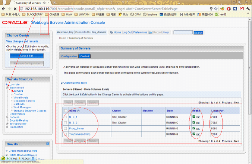Viewport: 252px width, 164px height.
Task: Open the html5 bookmark
Action: point(221,15)
